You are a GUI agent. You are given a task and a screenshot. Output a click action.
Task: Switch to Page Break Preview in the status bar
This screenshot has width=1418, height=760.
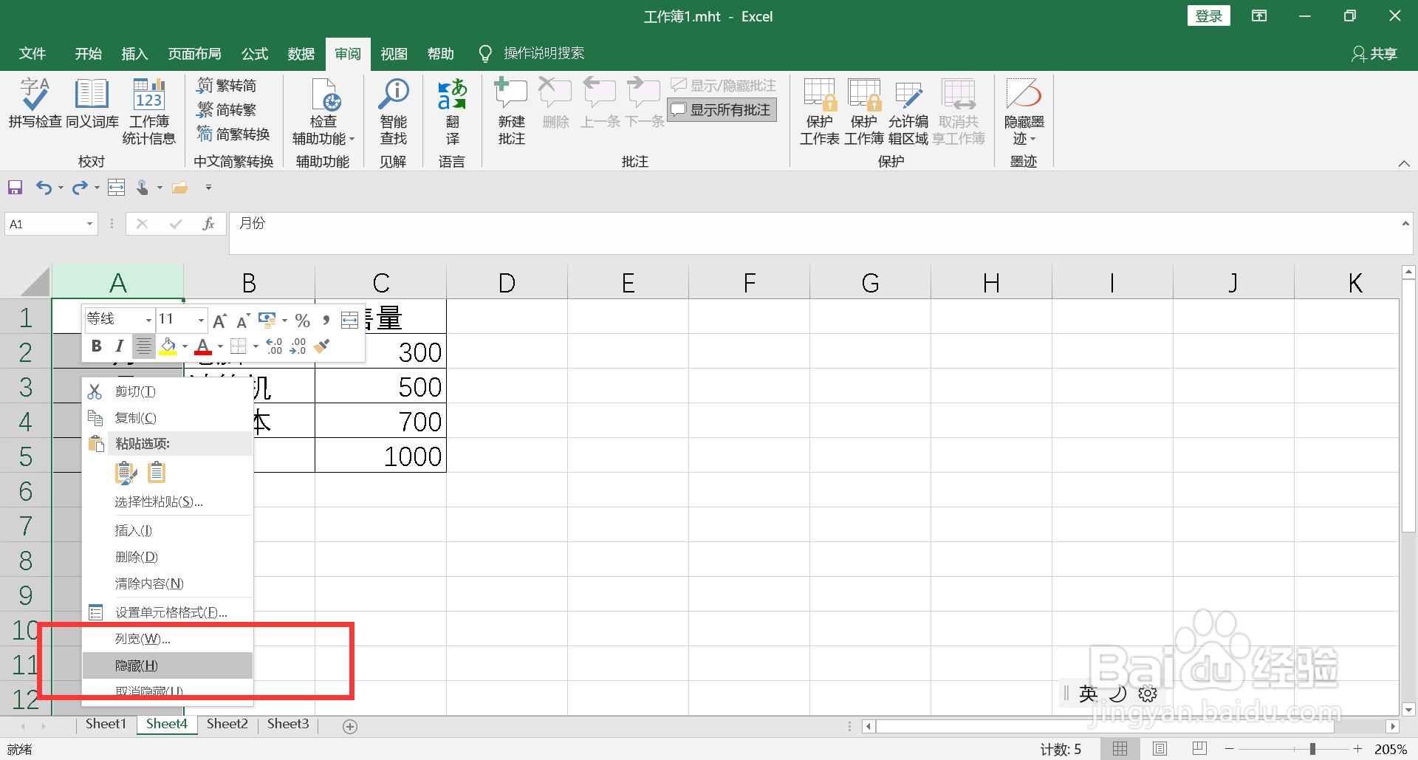point(1199,749)
